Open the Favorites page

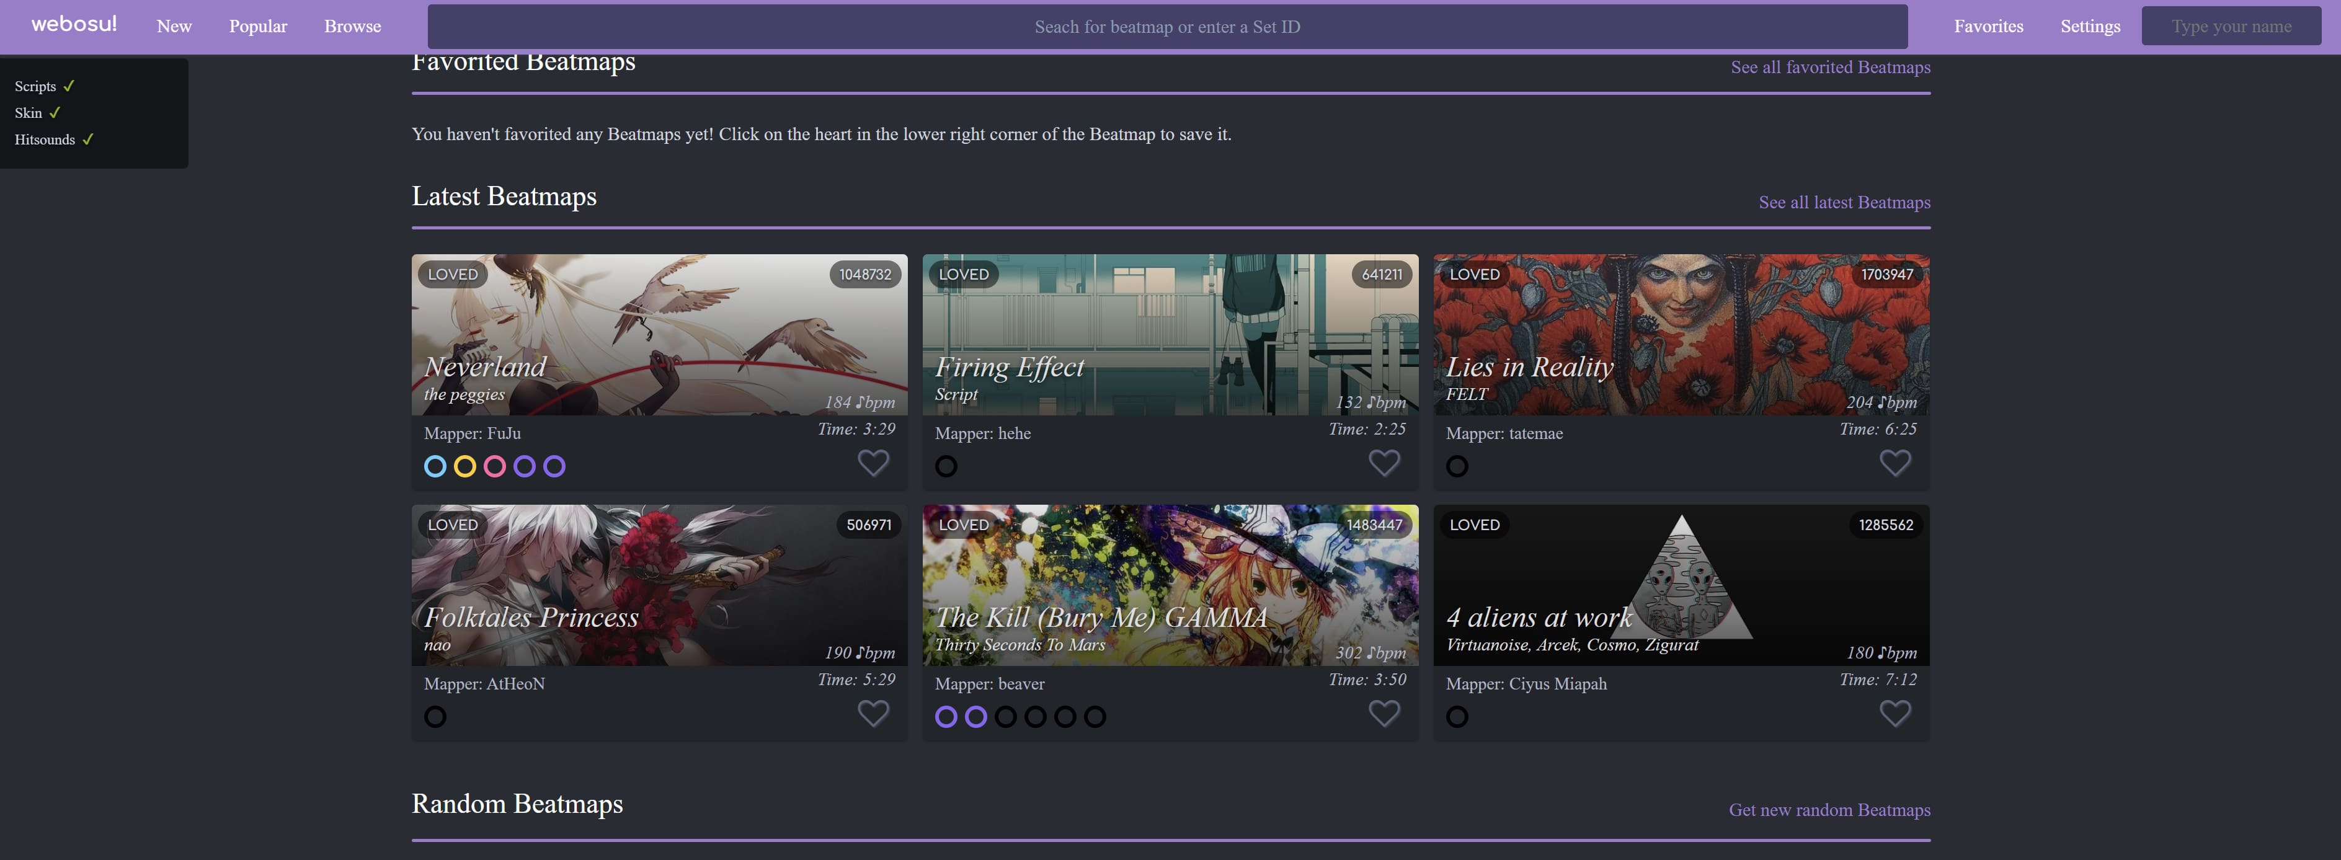tap(1988, 27)
